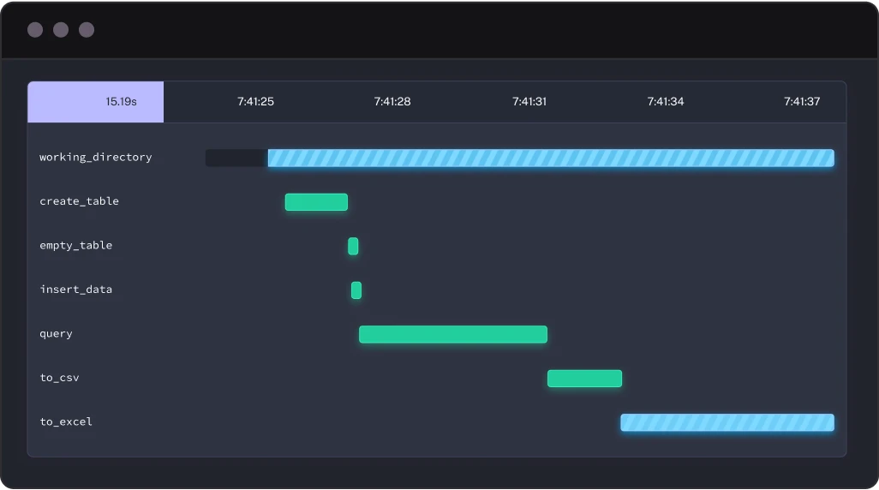Click the striped blue working_directory run bar
879x490 pixels.
pos(551,158)
